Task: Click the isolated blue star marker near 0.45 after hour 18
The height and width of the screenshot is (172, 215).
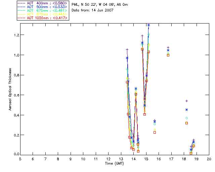Action: point(186,110)
